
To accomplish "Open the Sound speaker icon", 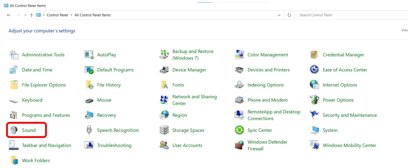I will (14, 130).
